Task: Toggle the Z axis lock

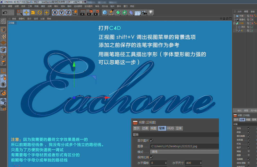Action: point(68,12)
